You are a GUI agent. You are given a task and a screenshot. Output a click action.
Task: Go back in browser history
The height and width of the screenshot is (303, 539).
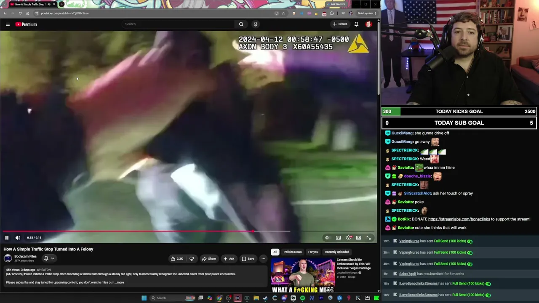coord(5,13)
